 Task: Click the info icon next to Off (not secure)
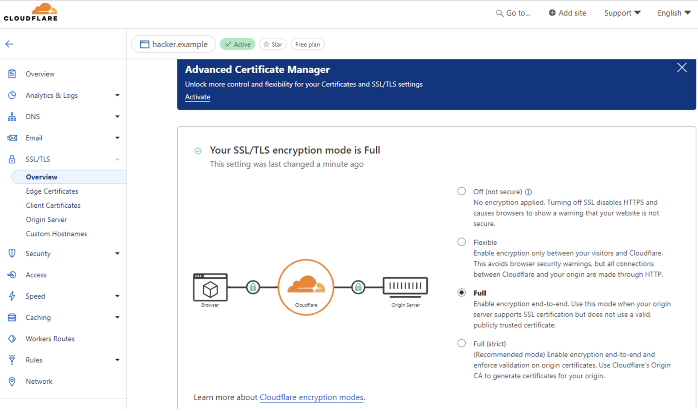[x=529, y=191]
